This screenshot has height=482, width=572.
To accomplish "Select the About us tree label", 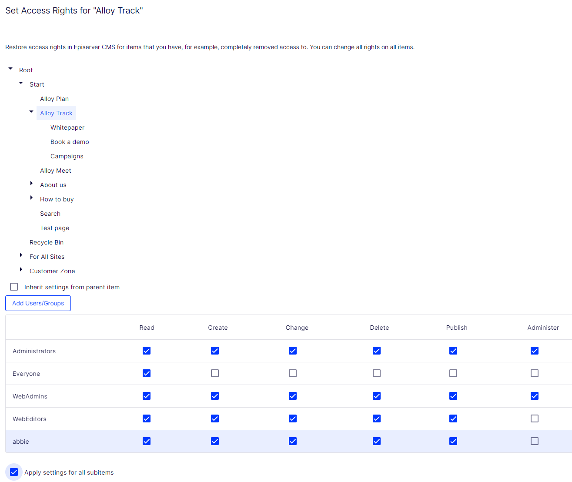I will click(x=53, y=185).
